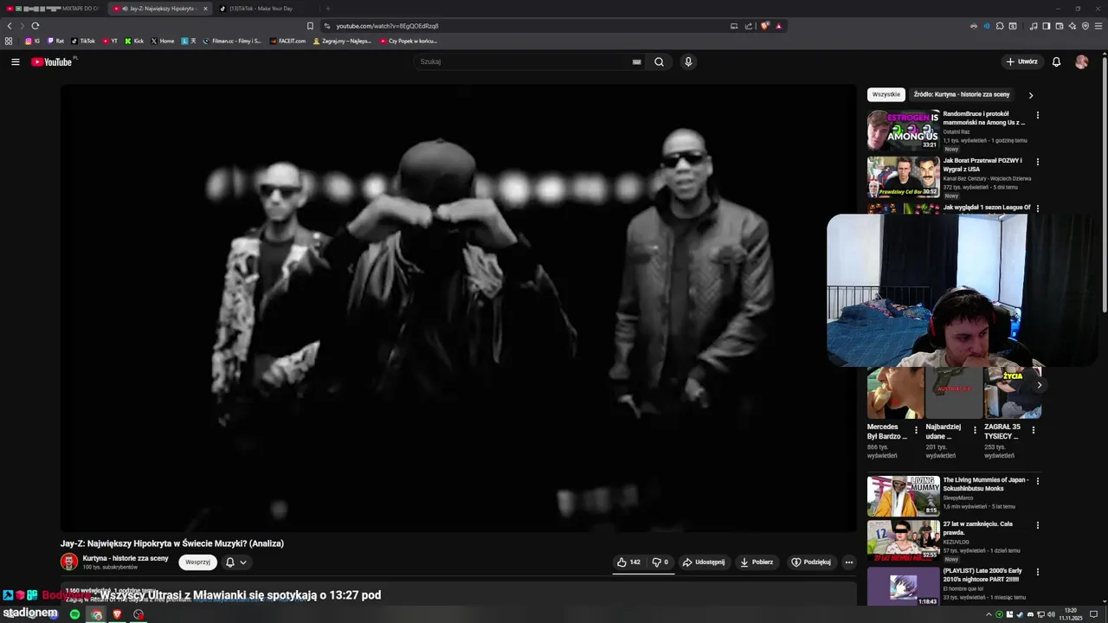This screenshot has height=623, width=1108.
Task: Open more actions menu under the video
Action: pos(848,562)
